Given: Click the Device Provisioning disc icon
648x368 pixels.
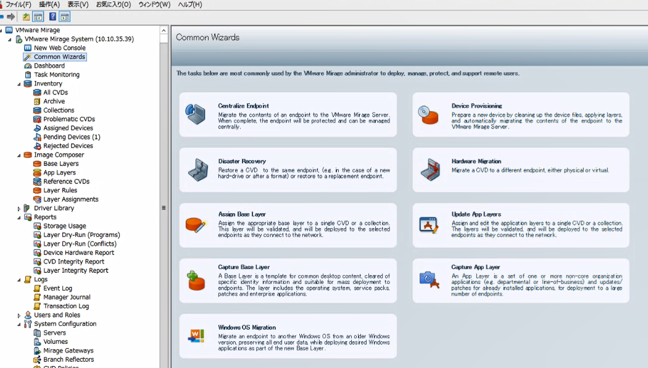Looking at the screenshot, I should [428, 114].
